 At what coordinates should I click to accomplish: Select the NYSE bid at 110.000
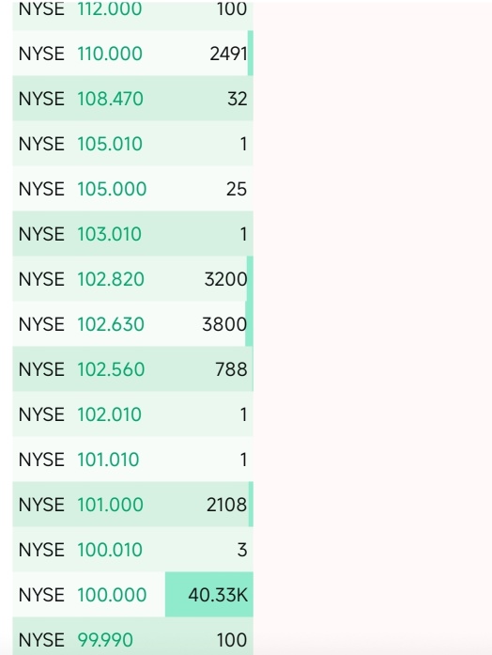132,53
